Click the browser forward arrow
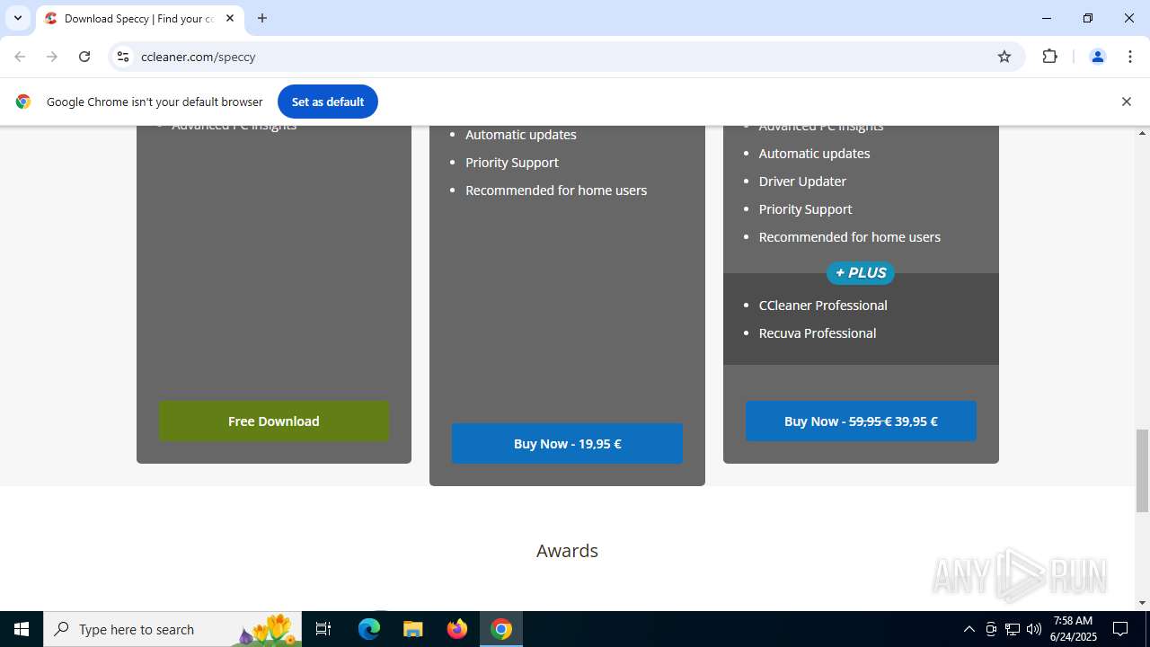Screen dimensions: 1150x647 52,57
